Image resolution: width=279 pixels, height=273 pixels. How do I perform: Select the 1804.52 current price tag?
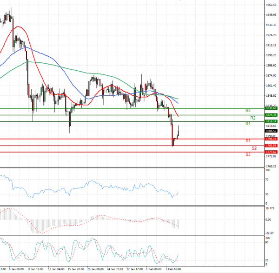271,131
